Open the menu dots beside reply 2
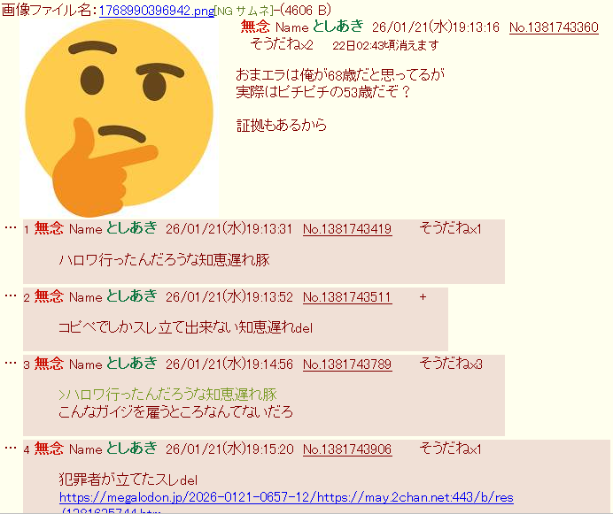Screen dimensions: 613x514 click(11, 295)
